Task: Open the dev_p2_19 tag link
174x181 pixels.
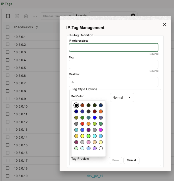Action: point(95,176)
